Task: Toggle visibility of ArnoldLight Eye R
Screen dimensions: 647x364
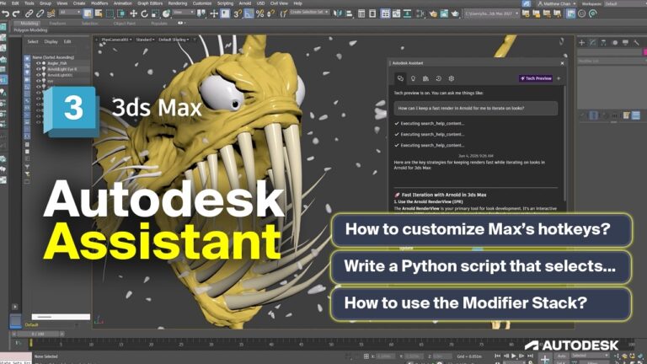Action: 39,69
